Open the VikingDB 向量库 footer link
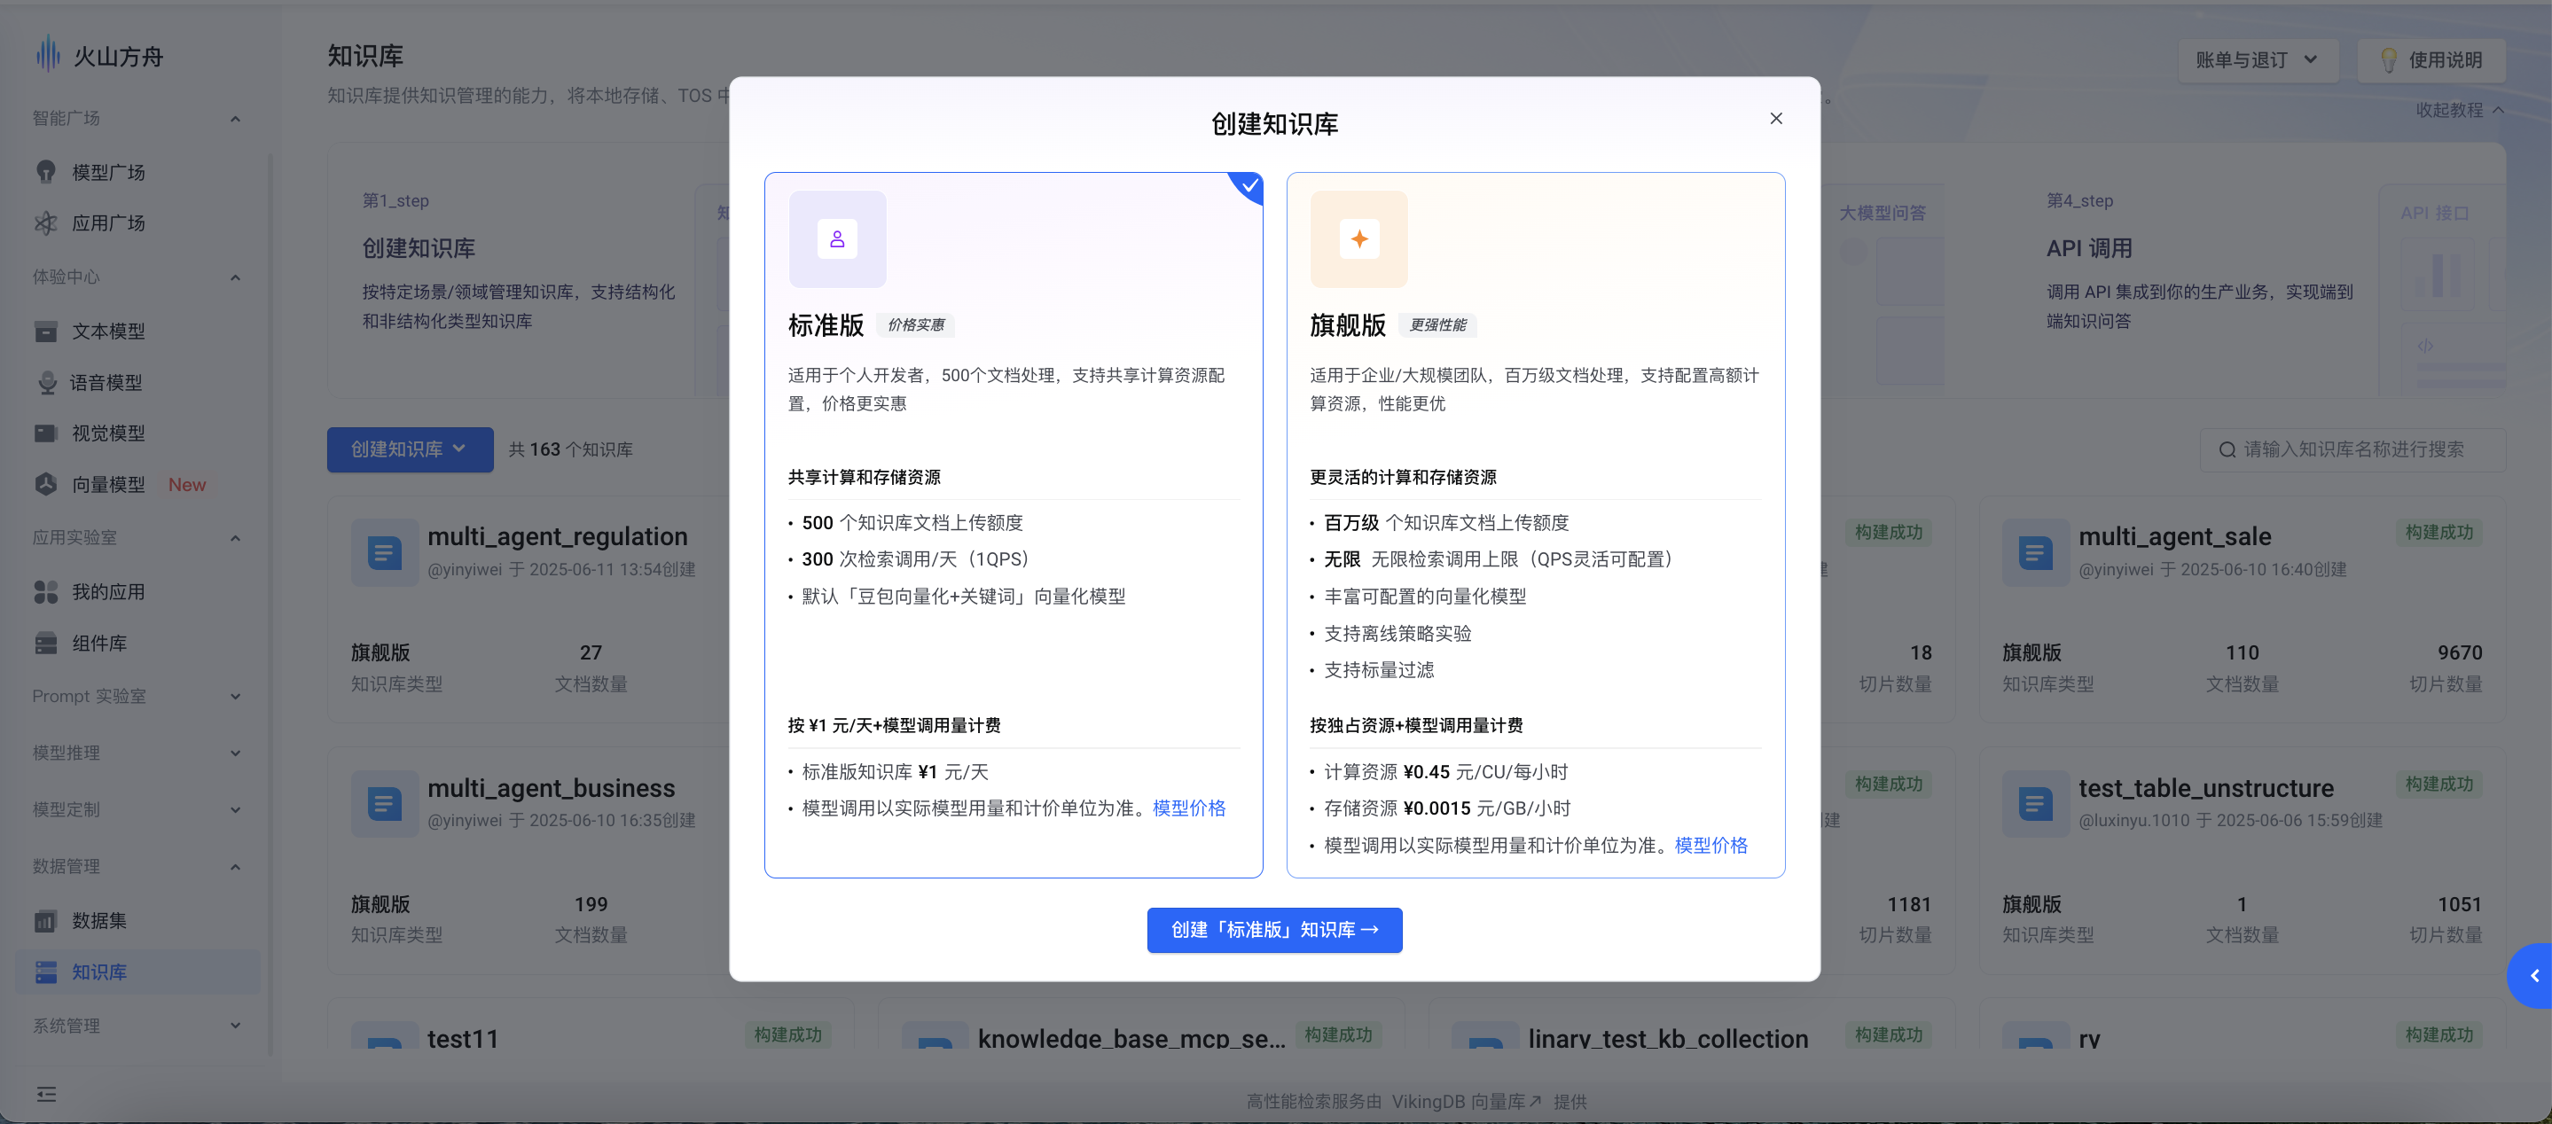 click(1465, 1101)
